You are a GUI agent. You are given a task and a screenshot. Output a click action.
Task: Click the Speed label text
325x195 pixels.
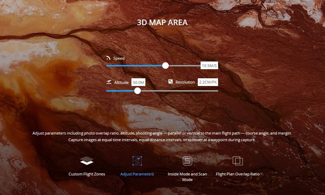pos(119,58)
